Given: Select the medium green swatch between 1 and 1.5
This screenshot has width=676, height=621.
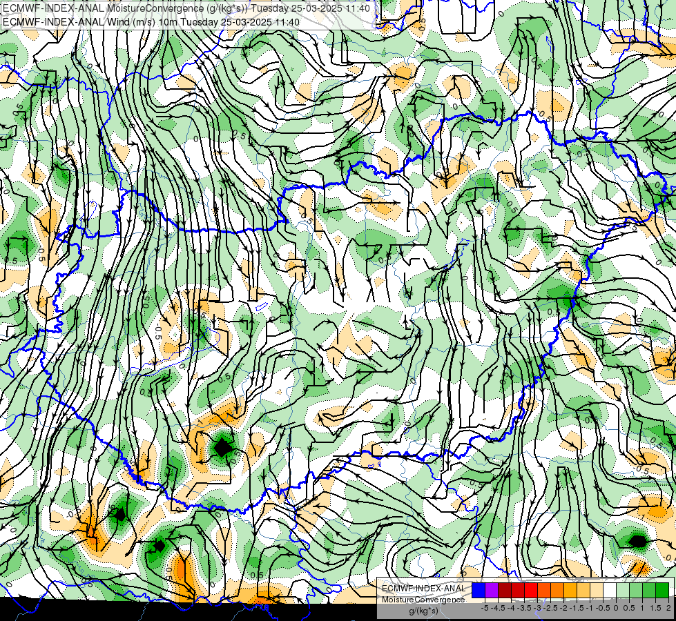Looking at the screenshot, I should (x=649, y=590).
